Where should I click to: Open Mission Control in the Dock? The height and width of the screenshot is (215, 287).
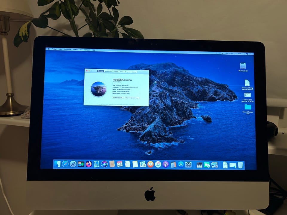[x=81, y=164]
